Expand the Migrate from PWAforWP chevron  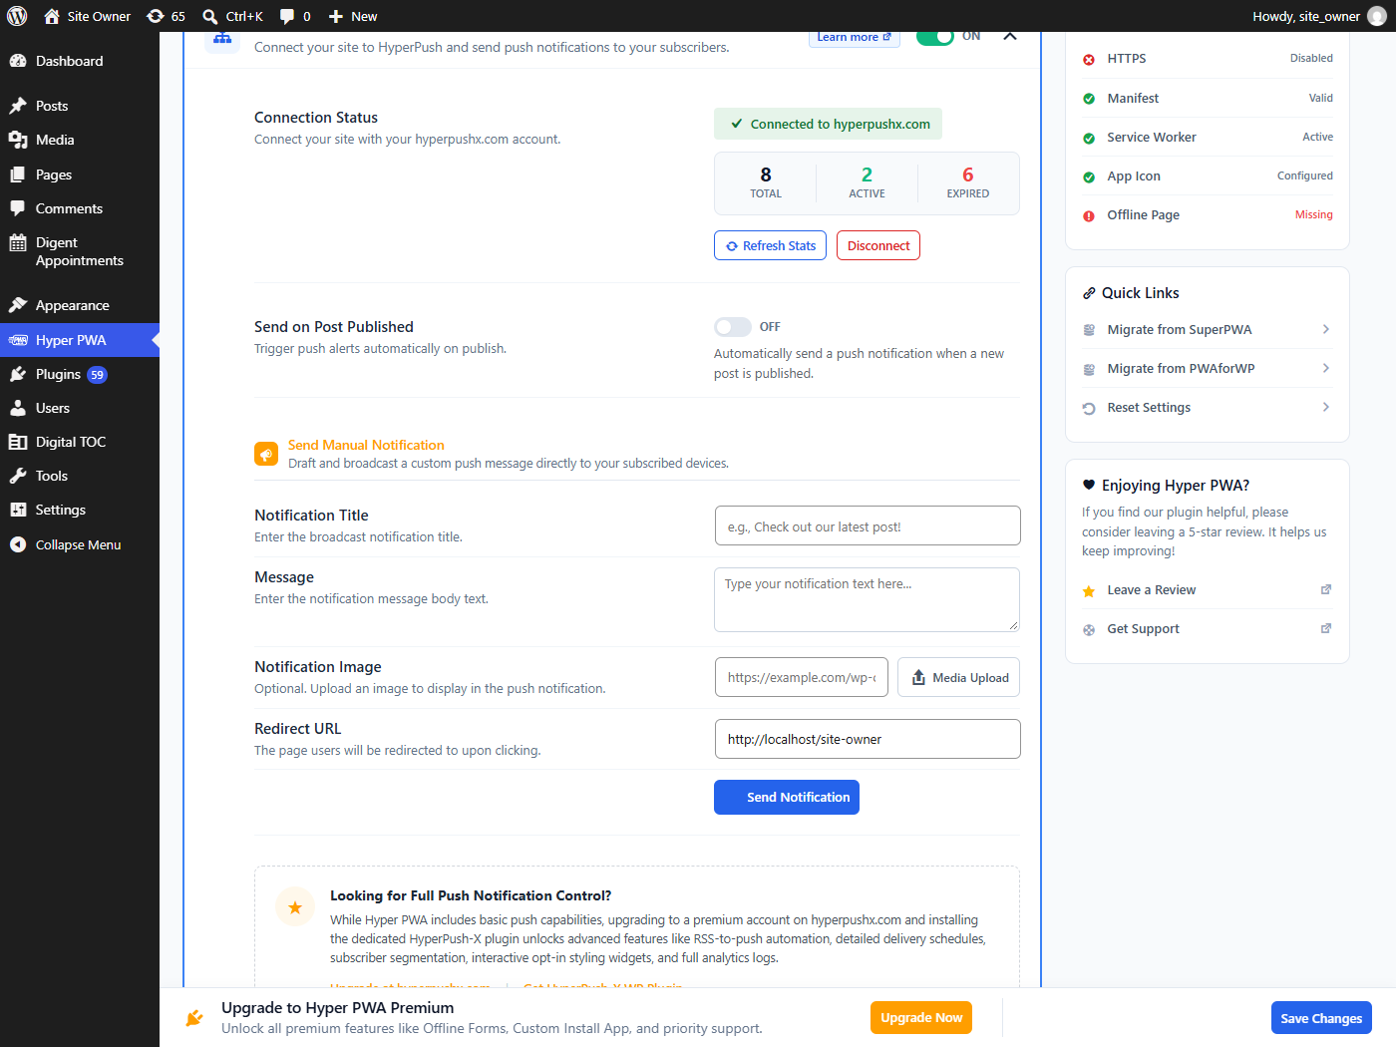coord(1325,368)
